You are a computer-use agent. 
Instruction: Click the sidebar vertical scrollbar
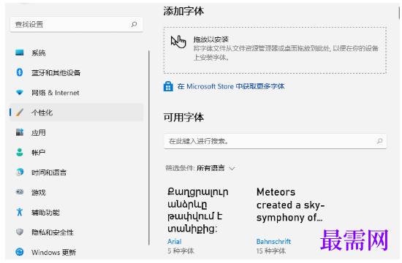tap(148, 148)
